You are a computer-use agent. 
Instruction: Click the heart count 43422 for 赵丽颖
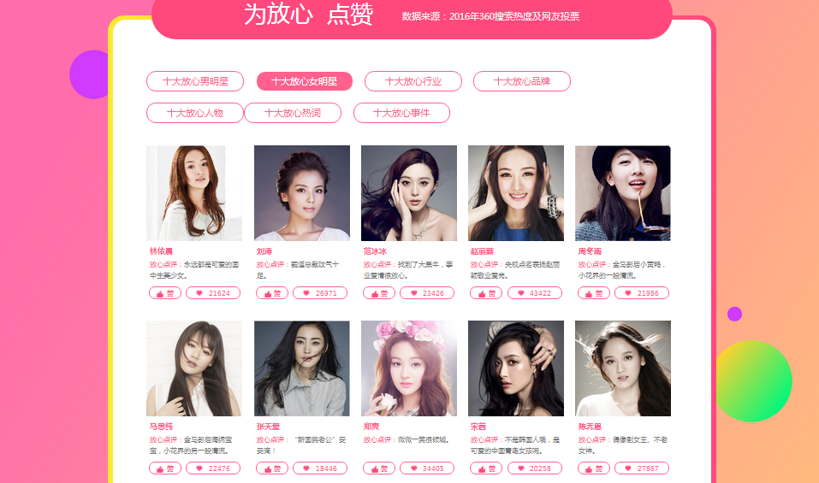click(535, 293)
